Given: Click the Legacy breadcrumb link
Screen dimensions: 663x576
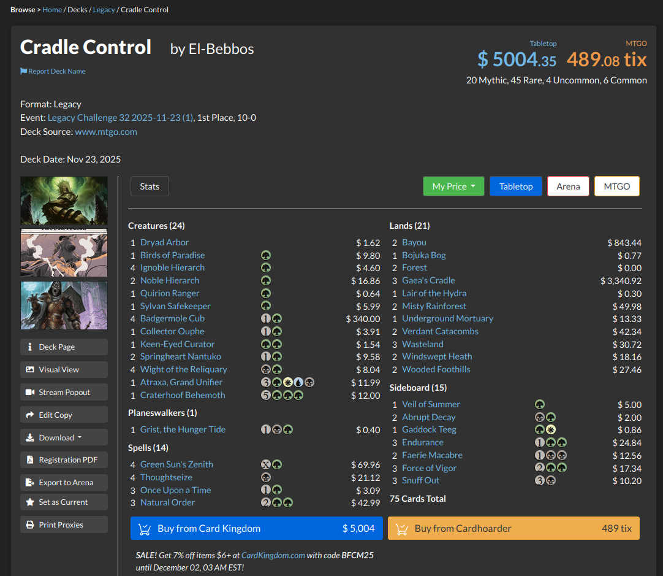Looking at the screenshot, I should click(x=104, y=10).
